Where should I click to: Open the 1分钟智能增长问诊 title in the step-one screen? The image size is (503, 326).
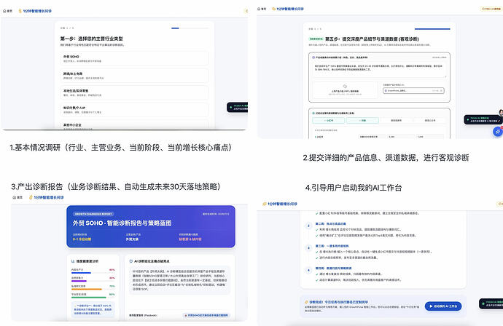point(37,11)
